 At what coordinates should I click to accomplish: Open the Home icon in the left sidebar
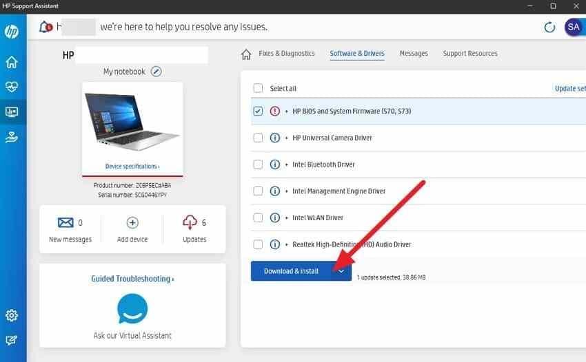click(x=12, y=62)
